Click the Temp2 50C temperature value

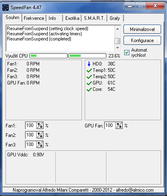coord(112,77)
